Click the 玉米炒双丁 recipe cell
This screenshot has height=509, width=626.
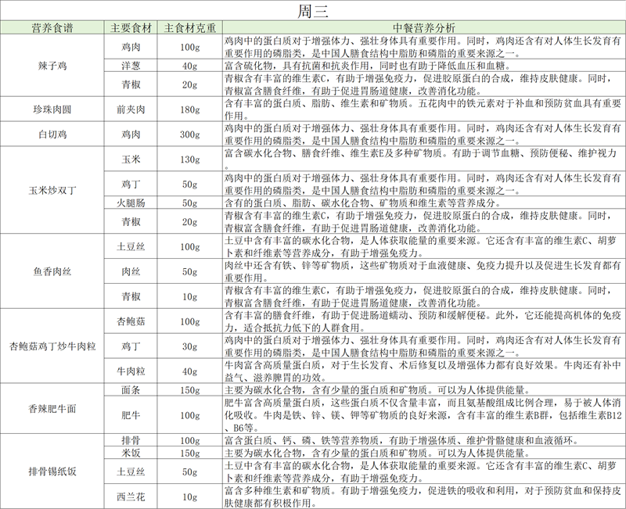coord(52,190)
